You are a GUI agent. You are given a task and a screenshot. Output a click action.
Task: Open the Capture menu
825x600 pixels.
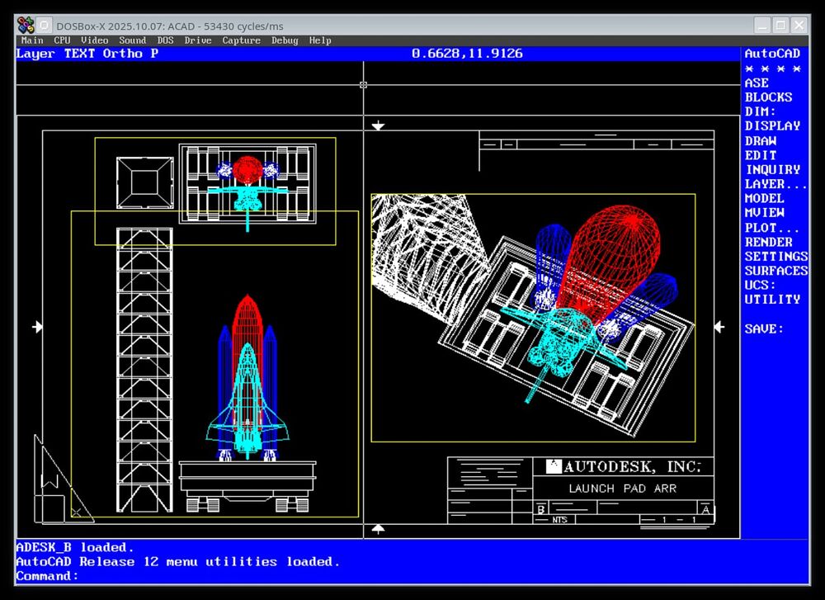[241, 40]
